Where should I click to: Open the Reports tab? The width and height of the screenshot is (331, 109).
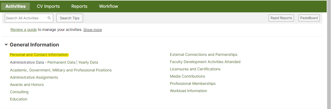click(79, 6)
